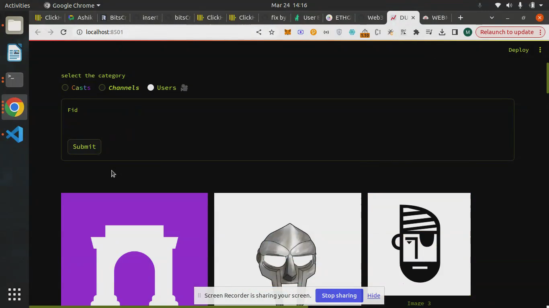Click the 'Image 3' caption
The height and width of the screenshot is (308, 549).
pos(419,303)
